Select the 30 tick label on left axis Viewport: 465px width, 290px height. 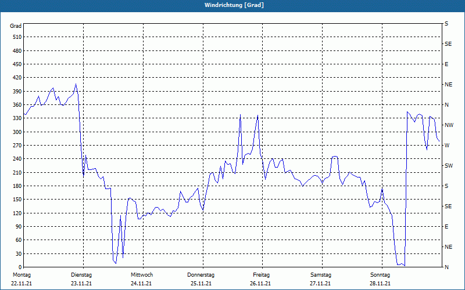[18, 254]
